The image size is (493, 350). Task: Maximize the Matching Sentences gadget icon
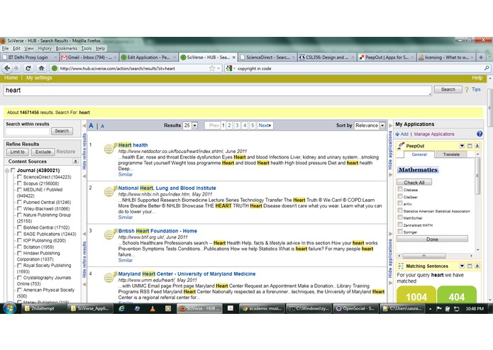click(x=470, y=266)
